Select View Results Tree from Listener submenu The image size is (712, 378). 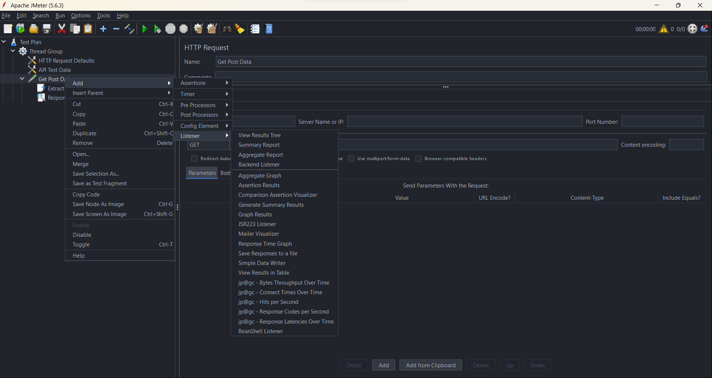pos(260,135)
